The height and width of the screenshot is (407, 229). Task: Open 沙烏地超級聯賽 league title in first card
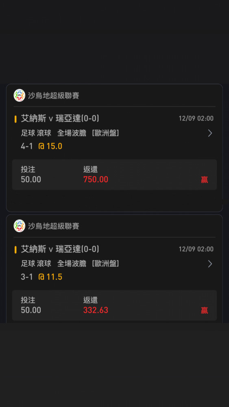pos(53,96)
